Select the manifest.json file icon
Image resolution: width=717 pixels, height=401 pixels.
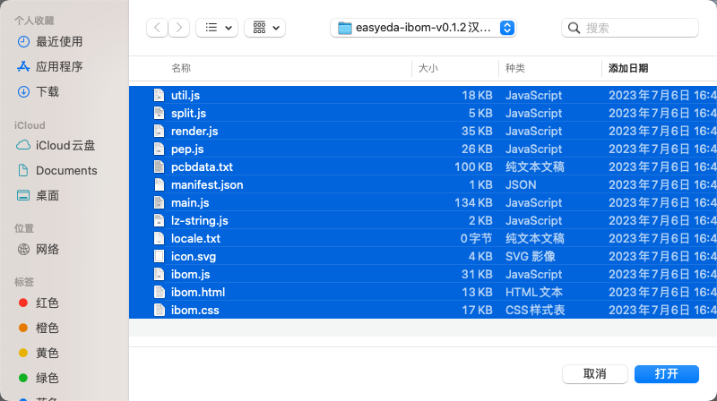coord(159,184)
